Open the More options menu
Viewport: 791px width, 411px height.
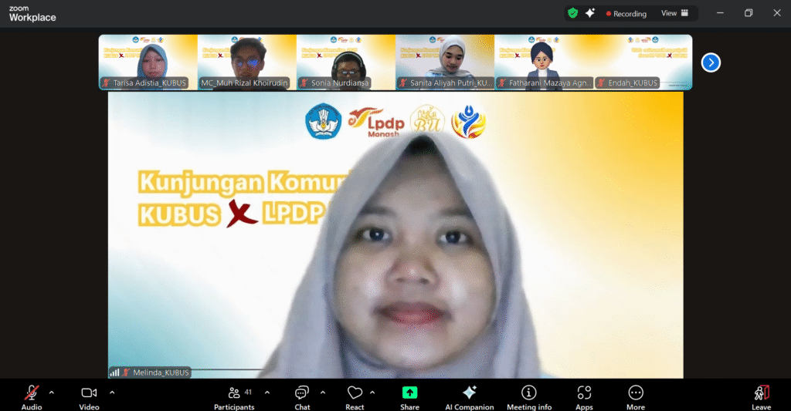[x=636, y=396]
